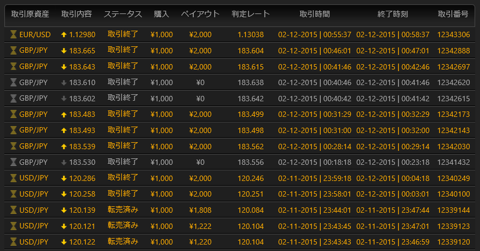Click the hourglass icon in trade 12339120 row
The width and height of the screenshot is (480, 251).
14,242
